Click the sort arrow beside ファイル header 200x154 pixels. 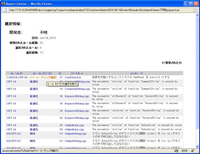click(82, 73)
